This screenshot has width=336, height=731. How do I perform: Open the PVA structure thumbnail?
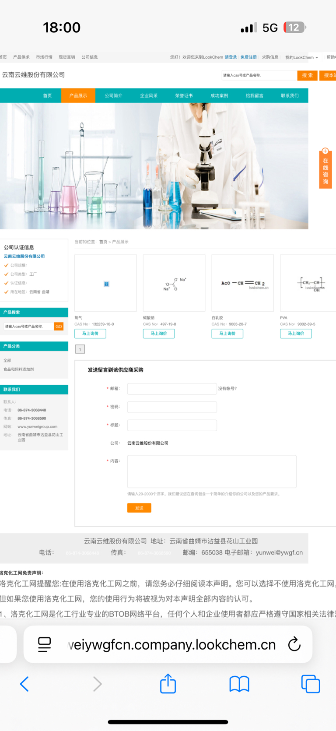(308, 283)
